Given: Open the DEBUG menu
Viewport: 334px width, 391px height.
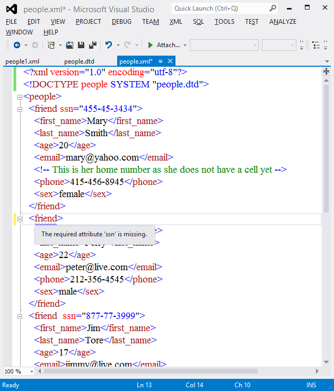Looking at the screenshot, I should point(121,22).
